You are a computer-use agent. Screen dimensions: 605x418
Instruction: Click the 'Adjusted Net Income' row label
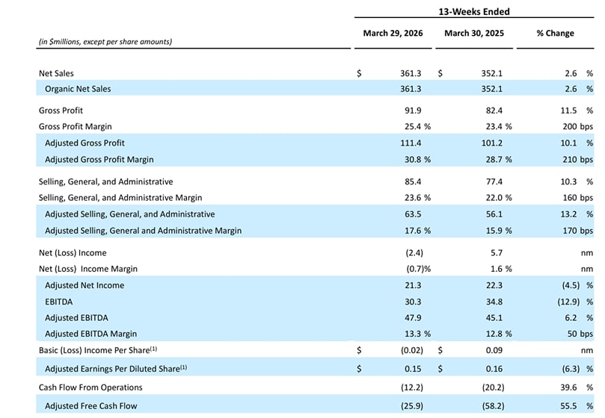click(85, 285)
